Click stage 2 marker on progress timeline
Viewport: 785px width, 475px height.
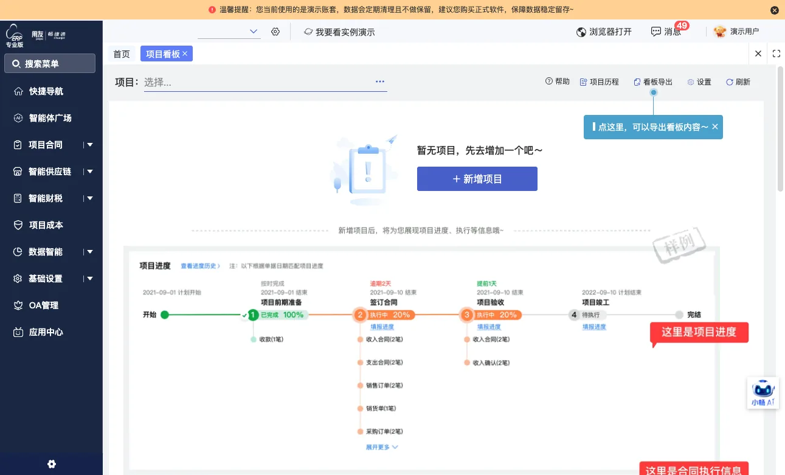click(360, 315)
